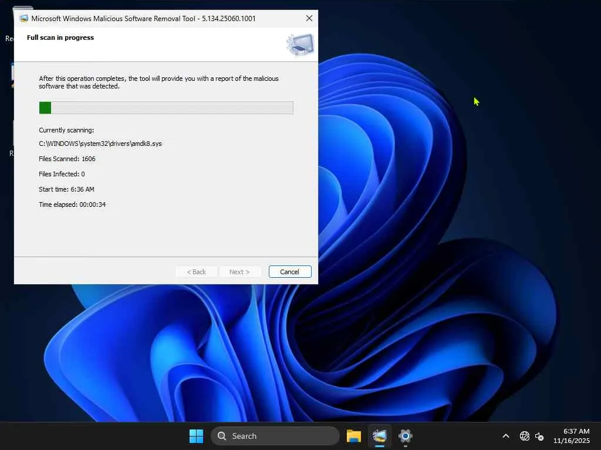Click the 'Time elapsed: 00:00:34' text
Viewport: 601px width, 450px height.
point(72,204)
